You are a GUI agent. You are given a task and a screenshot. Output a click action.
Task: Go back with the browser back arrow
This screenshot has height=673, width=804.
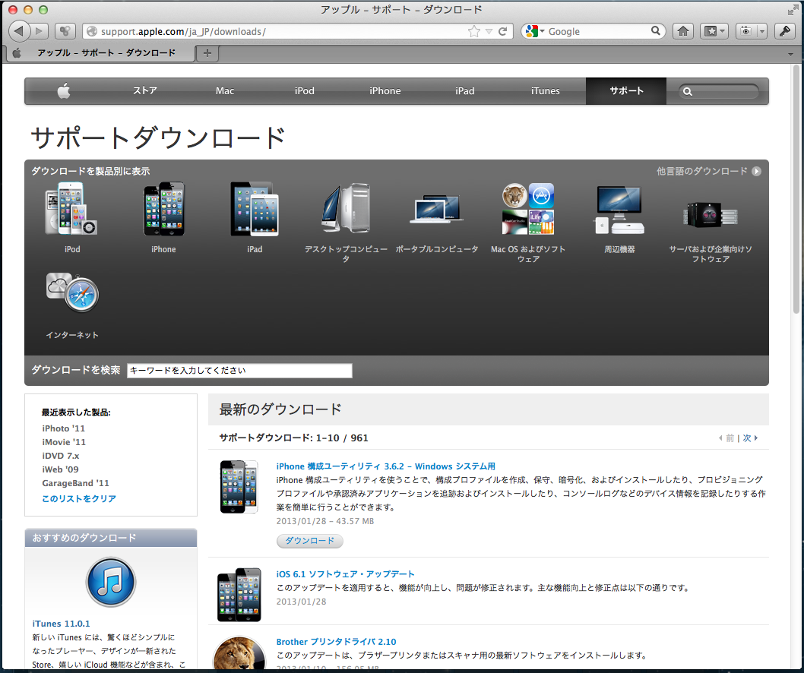coord(20,30)
